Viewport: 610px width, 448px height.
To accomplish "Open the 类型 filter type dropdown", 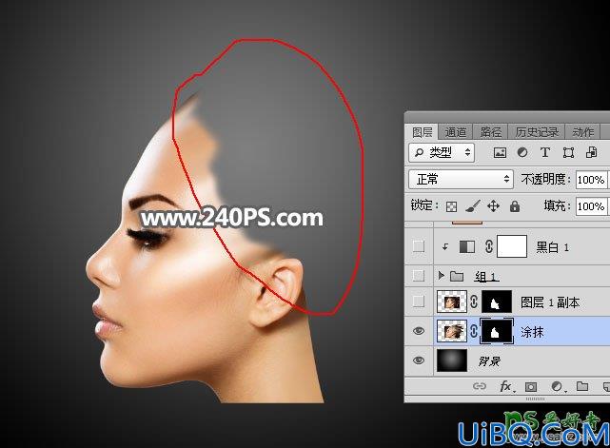I will [x=442, y=152].
